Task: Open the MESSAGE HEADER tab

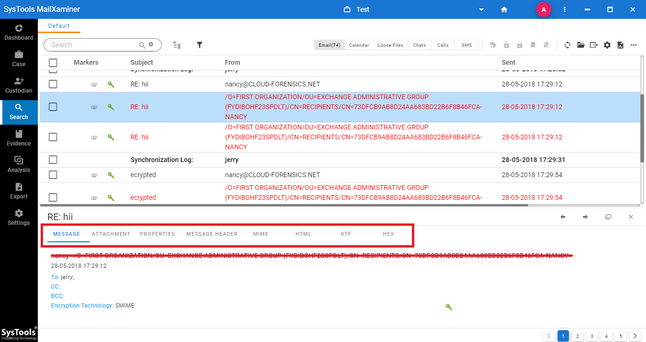Action: point(212,234)
